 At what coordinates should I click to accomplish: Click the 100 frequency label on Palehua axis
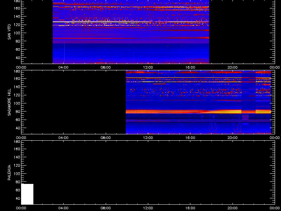coord(17,174)
